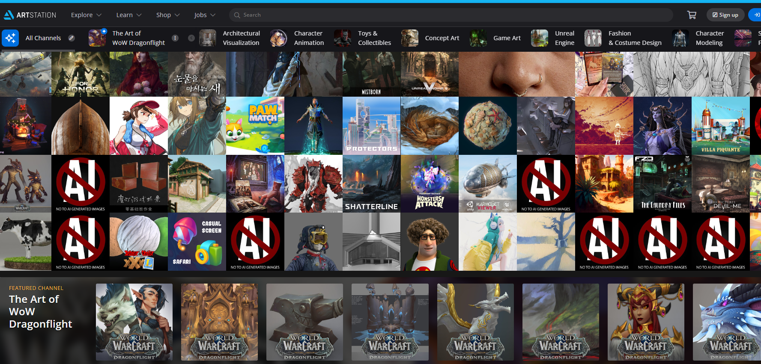Viewport: 761px width, 364px height.
Task: Click the search magnifier icon
Action: tap(237, 15)
